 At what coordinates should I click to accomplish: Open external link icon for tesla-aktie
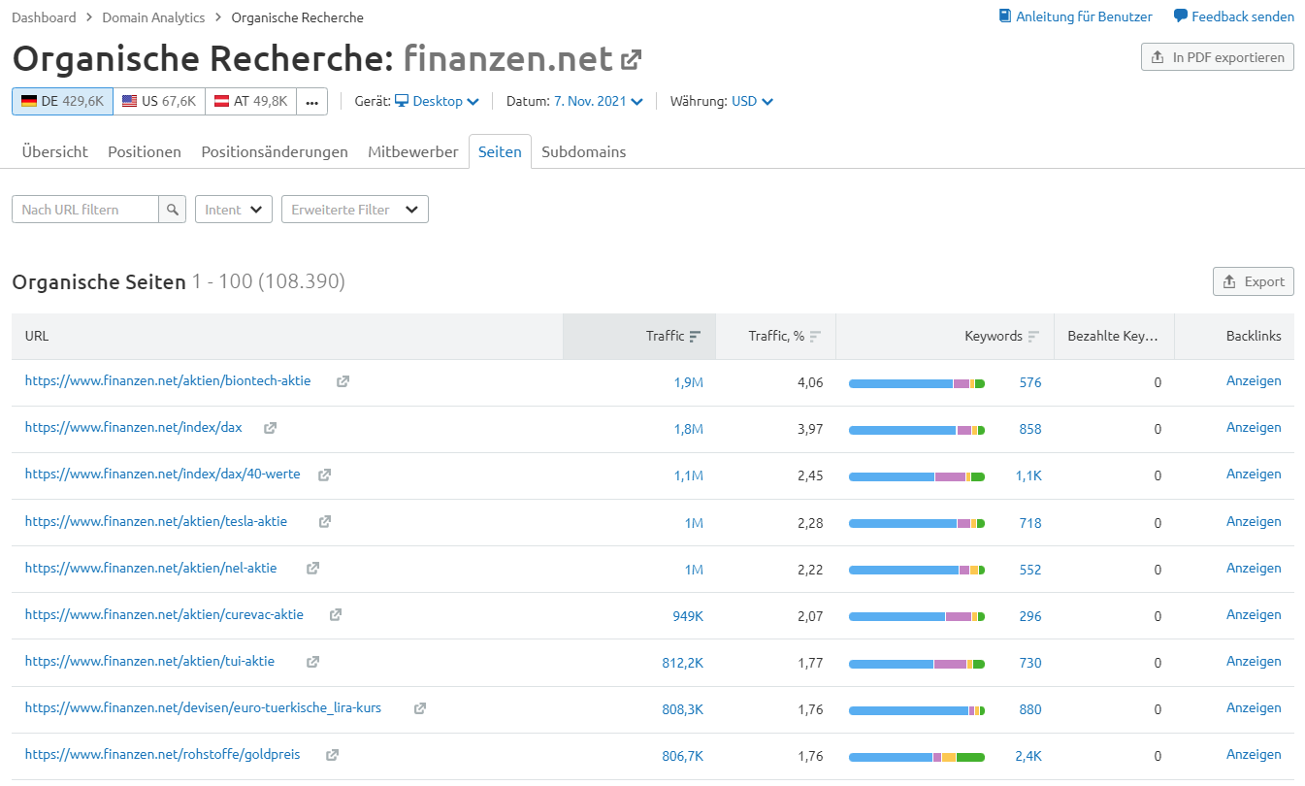click(325, 522)
